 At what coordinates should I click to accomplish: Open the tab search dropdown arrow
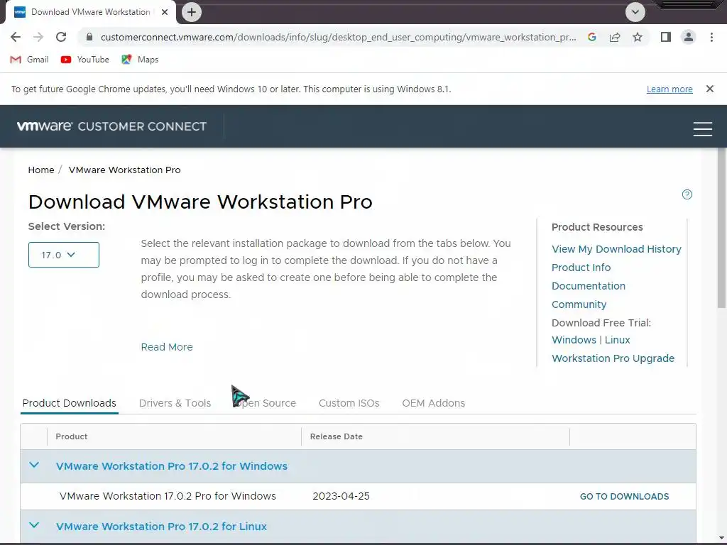635,12
